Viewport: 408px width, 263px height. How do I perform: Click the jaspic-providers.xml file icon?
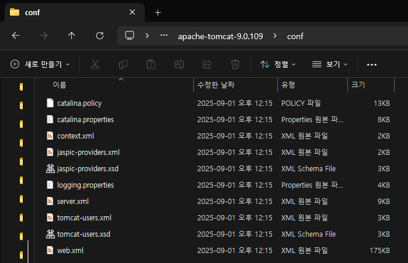coord(50,152)
